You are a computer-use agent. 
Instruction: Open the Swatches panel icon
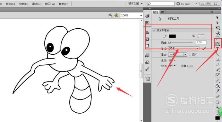pos(147,23)
